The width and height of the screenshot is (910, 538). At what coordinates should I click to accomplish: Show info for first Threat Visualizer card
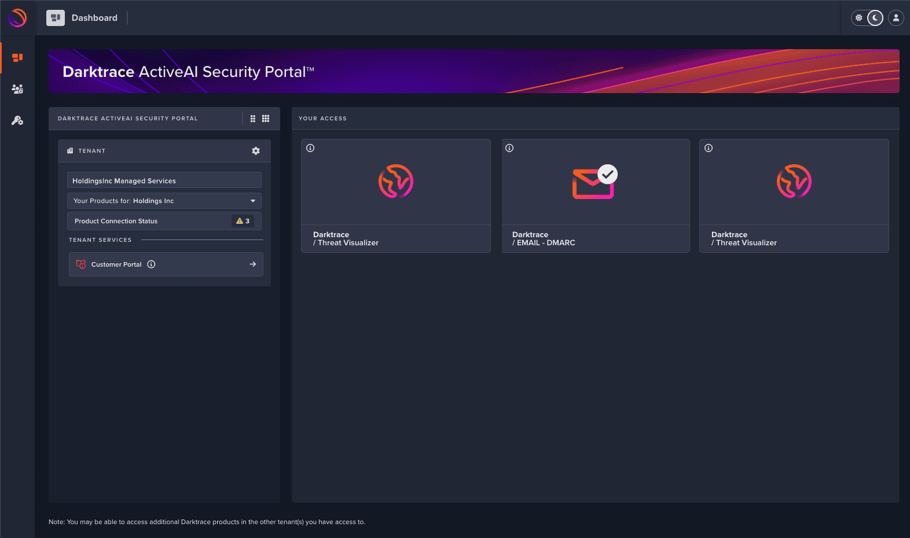coord(310,148)
